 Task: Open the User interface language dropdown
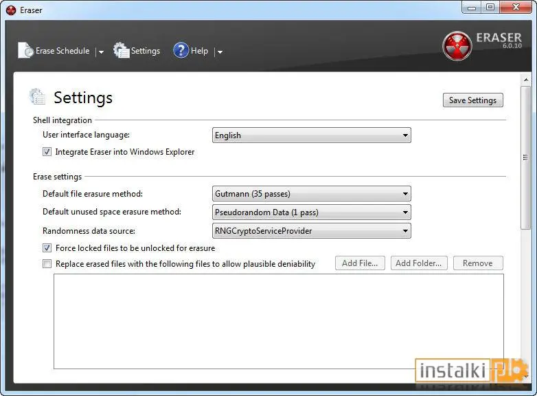(311, 135)
